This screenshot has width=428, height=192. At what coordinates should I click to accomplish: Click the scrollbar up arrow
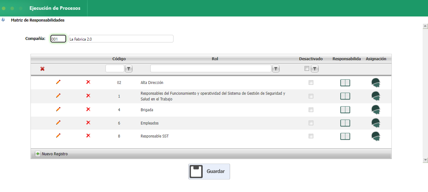click(425, 26)
